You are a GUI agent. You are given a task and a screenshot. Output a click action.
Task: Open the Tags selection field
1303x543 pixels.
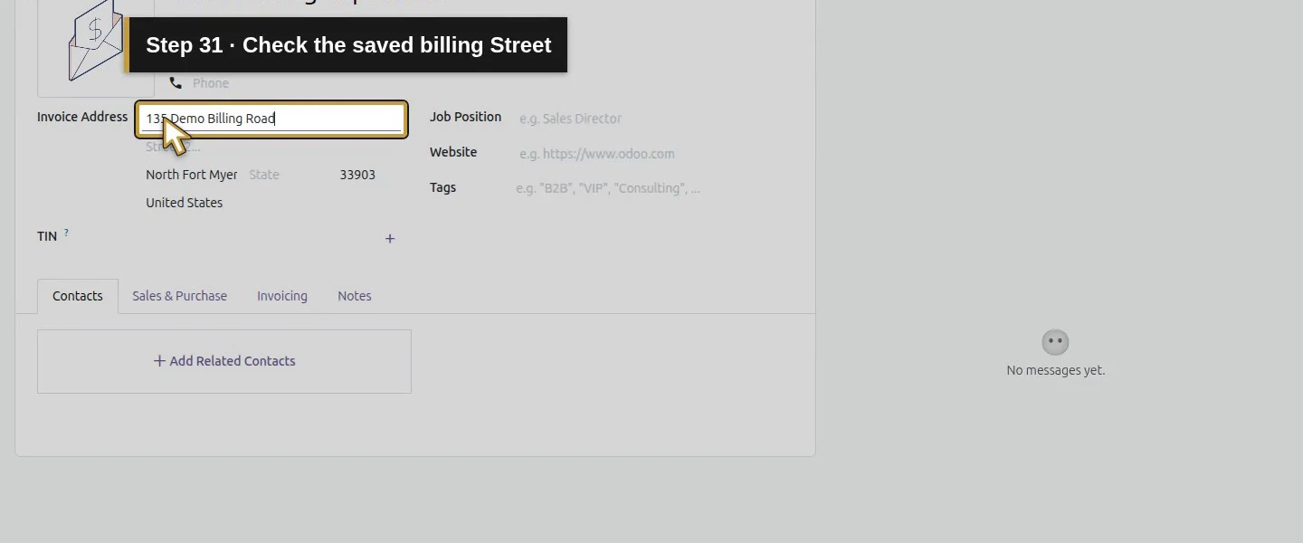tap(654, 188)
